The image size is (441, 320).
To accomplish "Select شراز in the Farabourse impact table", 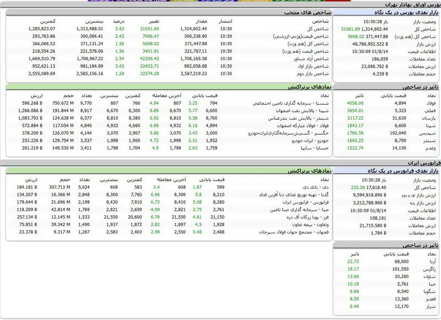I will pos(431,307).
